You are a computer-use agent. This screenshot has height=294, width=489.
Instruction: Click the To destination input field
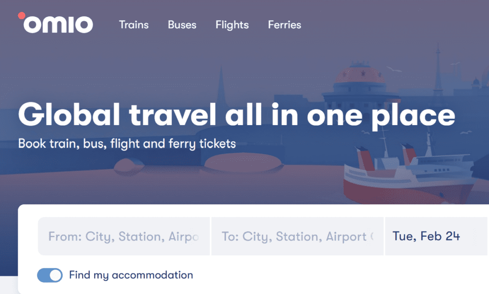(297, 236)
